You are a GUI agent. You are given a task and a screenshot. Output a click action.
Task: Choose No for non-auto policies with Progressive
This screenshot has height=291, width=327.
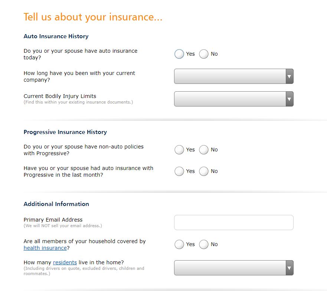tap(204, 150)
